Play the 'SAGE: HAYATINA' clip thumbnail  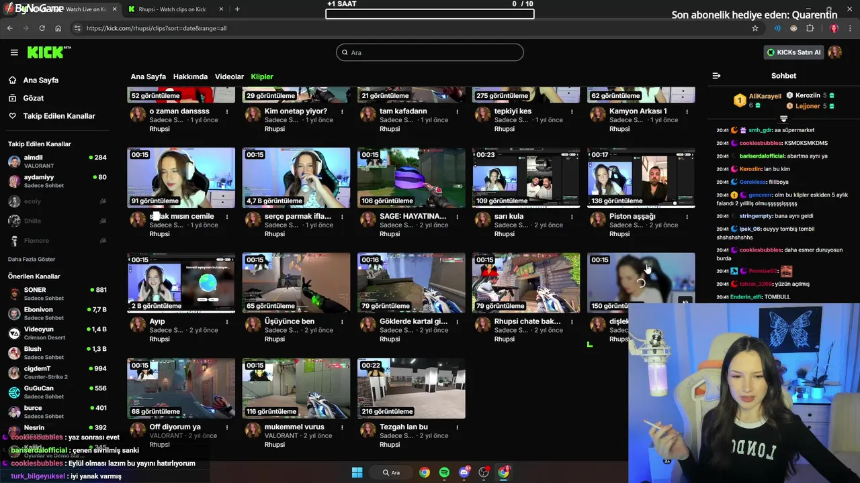pyautogui.click(x=411, y=178)
